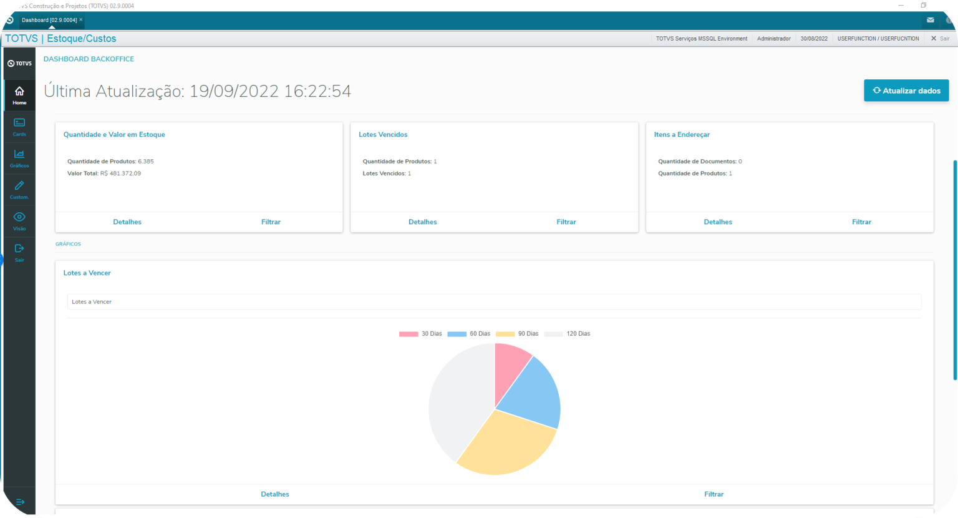The width and height of the screenshot is (958, 518).
Task: Open the Lotes a Vencer selection field
Action: [x=494, y=301]
